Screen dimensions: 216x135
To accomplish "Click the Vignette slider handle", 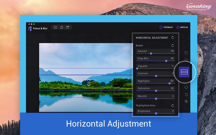I will pos(137,69).
